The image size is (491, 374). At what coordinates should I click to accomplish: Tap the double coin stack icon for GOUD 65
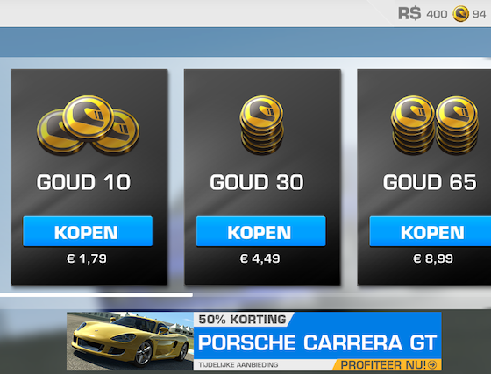pos(435,125)
